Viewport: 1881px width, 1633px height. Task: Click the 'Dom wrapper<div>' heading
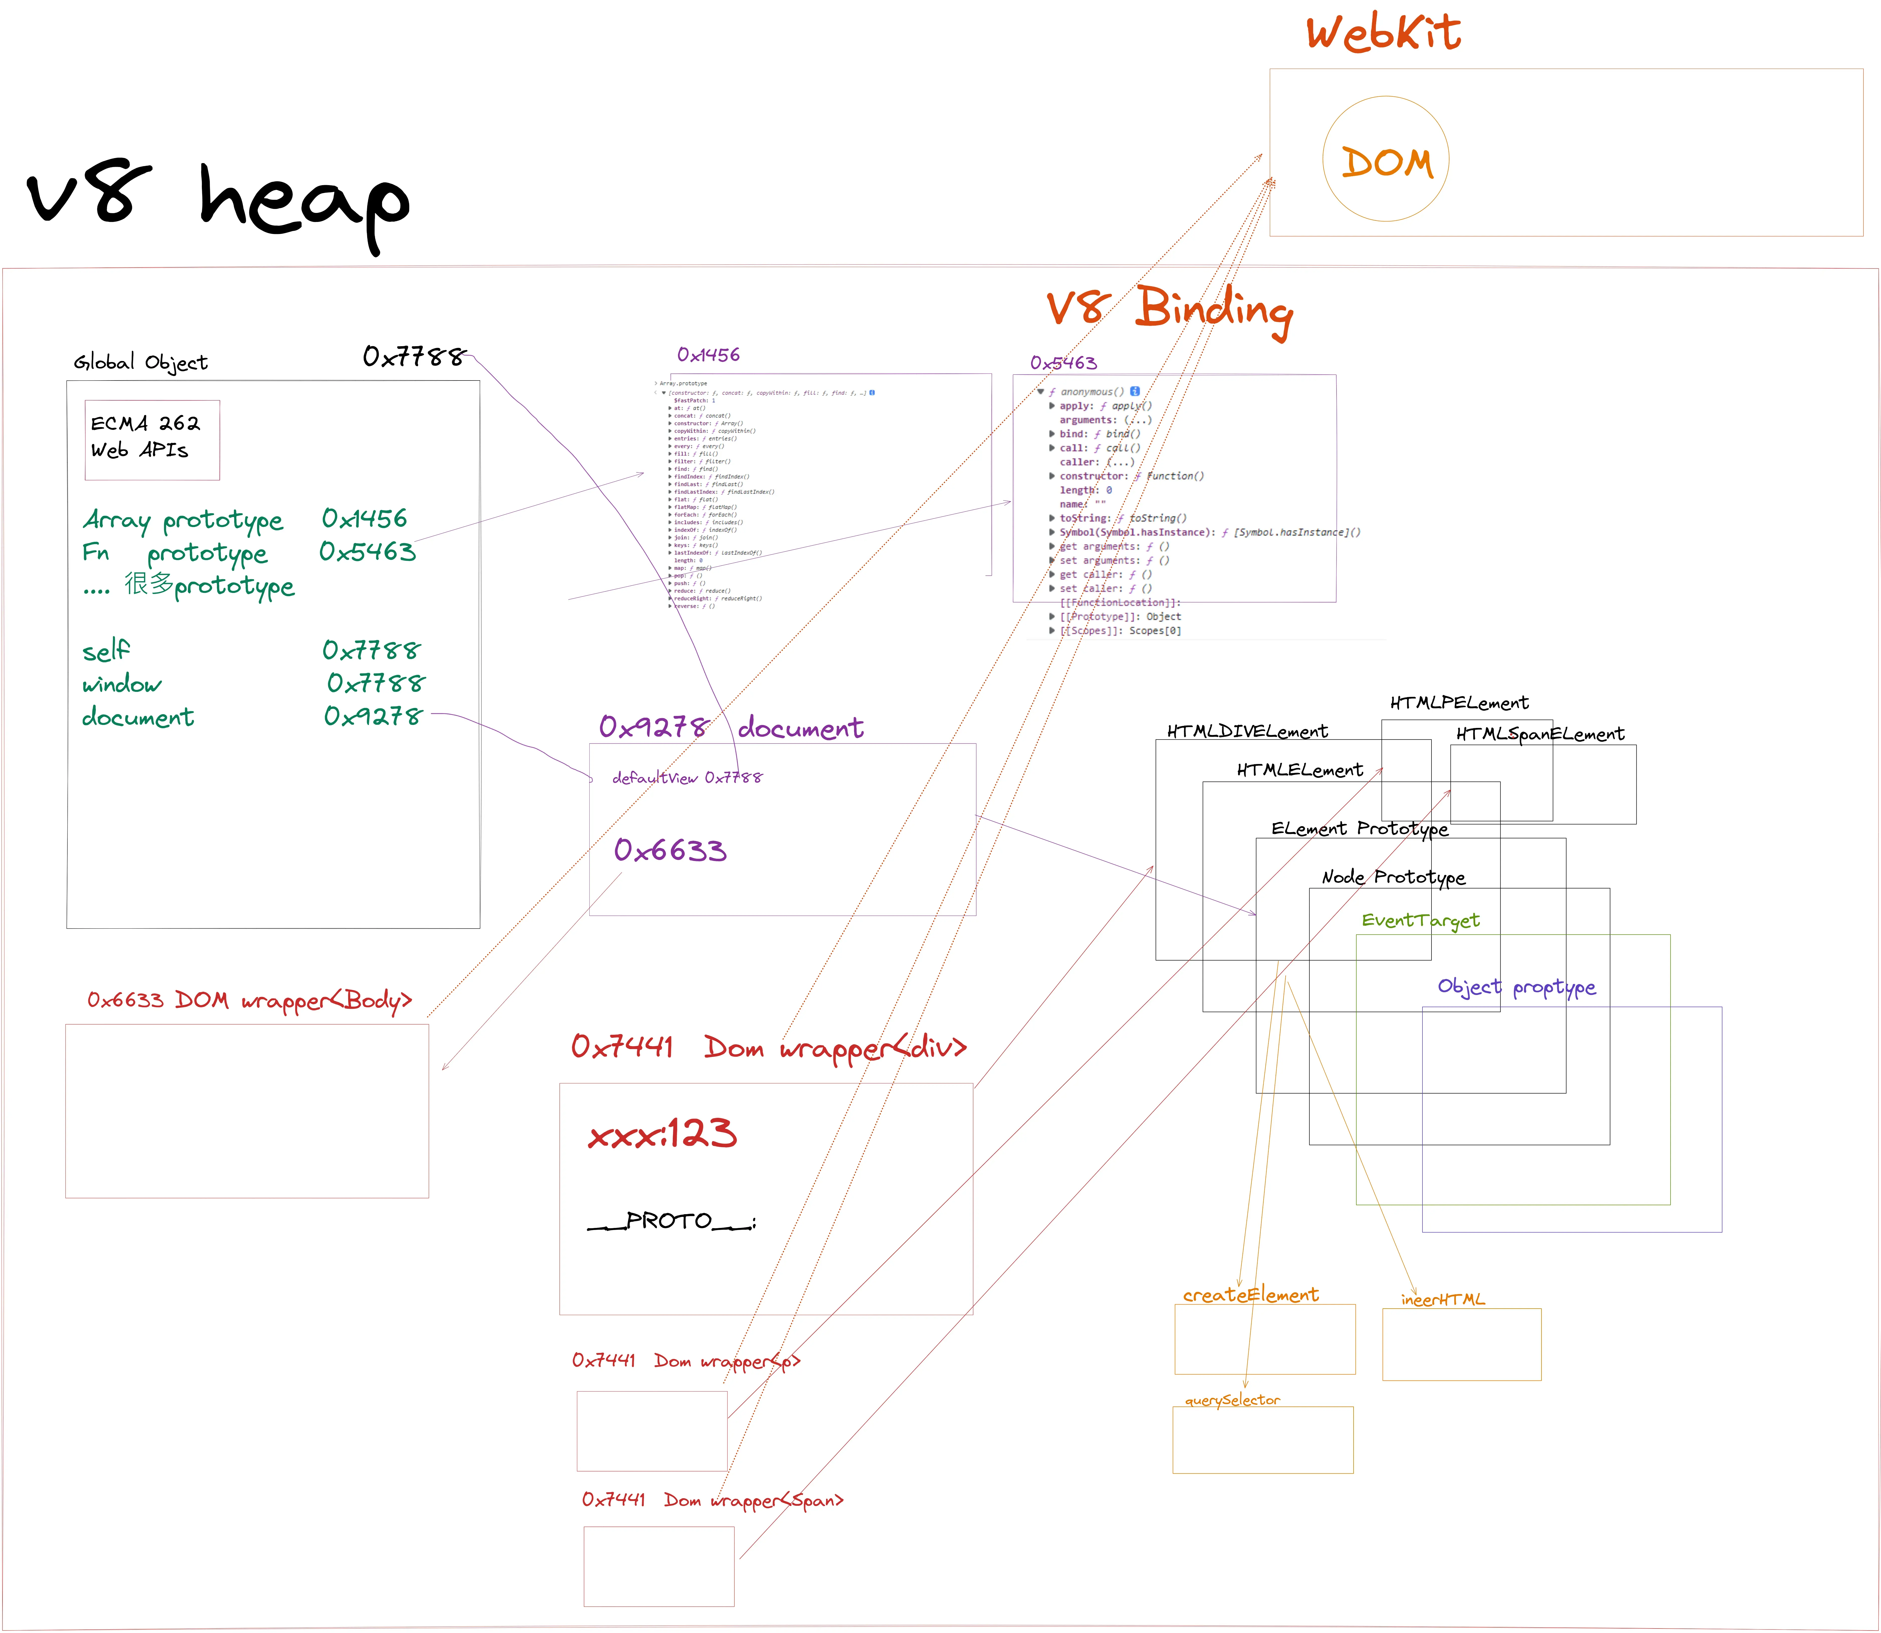click(836, 1048)
